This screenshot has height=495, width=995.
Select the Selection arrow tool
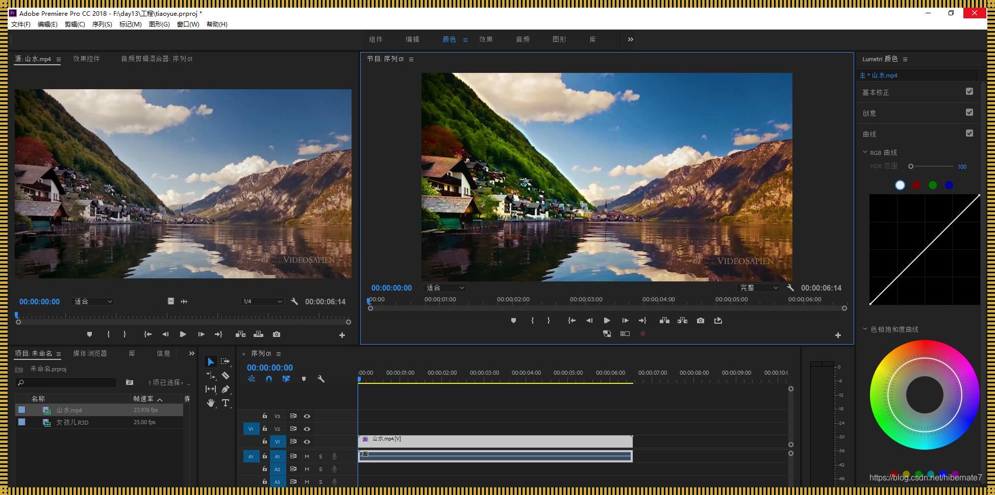(x=210, y=361)
